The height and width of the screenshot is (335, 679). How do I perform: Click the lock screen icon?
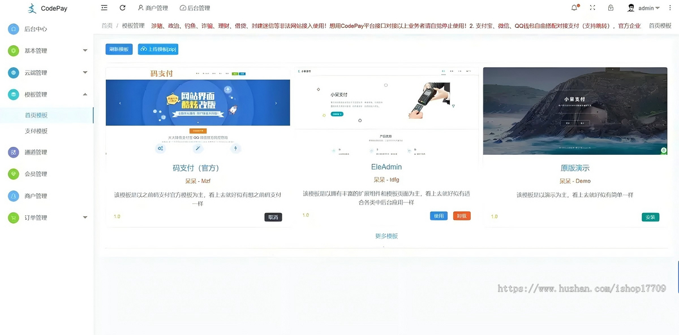611,8
